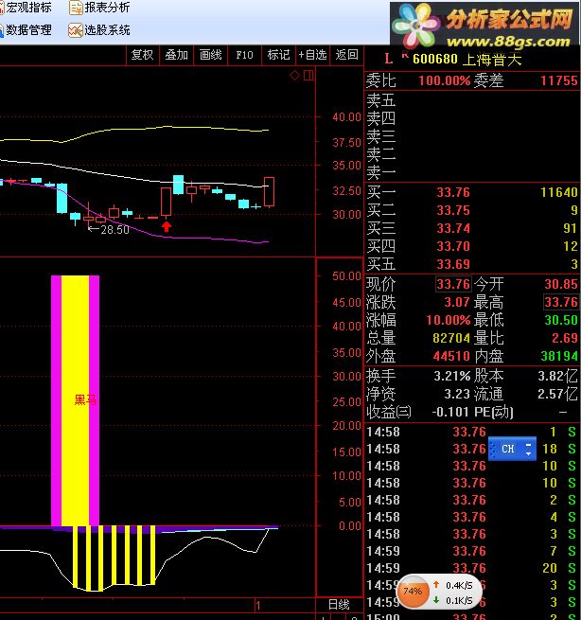Click 内盘 38194 value

[559, 356]
